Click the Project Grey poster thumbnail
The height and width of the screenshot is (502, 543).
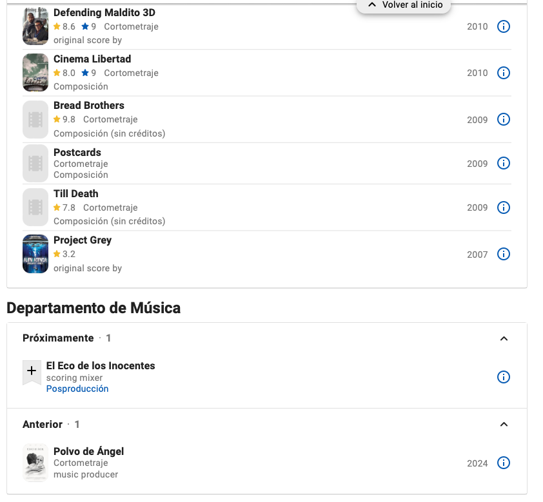click(x=35, y=254)
